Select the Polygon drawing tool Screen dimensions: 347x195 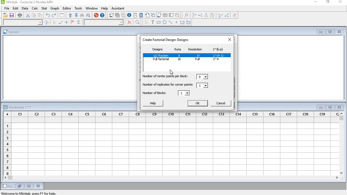[x=189, y=22]
